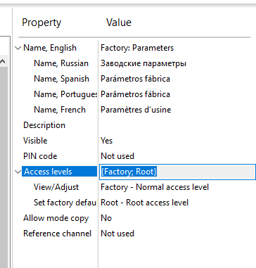Image resolution: width=256 pixels, height=268 pixels.
Task: Click the left panel scroll-up arrow
Action: 3,62
